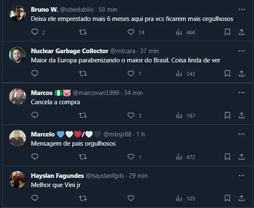This screenshot has width=254, height=208.
Task: Open more options on Hayslan Fagundes's tweet
Action: point(241,175)
